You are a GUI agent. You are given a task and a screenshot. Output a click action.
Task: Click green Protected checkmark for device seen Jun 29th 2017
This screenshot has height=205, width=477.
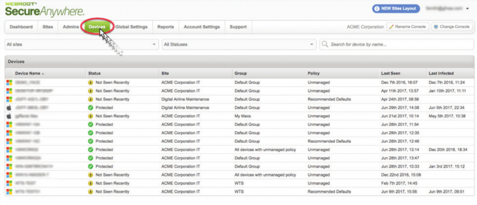coord(90,108)
